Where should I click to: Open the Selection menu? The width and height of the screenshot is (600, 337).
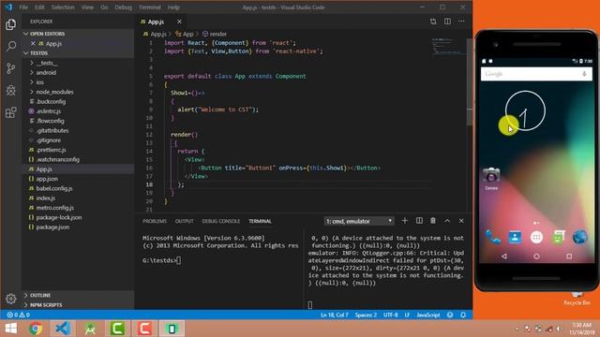[x=63, y=7]
